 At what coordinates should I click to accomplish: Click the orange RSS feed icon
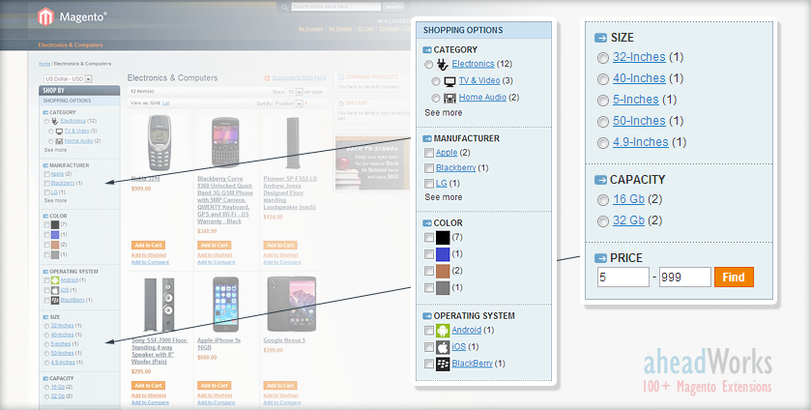click(x=267, y=78)
